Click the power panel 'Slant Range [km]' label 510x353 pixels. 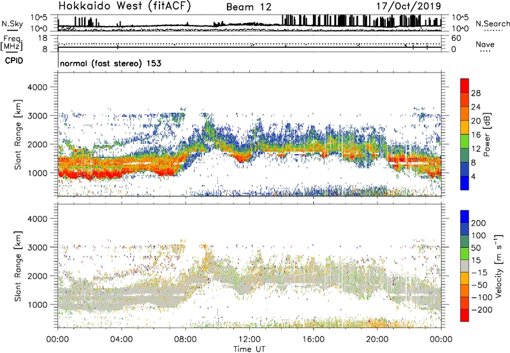pos(18,134)
